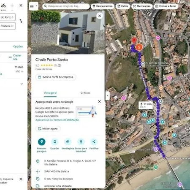Screen dimensions: 190x190
Task: Click Remover paragem icon
Action: point(42,142)
